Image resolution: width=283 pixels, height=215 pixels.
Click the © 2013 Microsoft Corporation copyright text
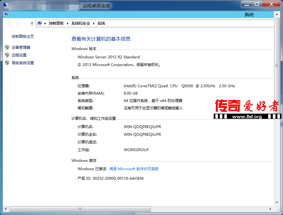click(x=119, y=65)
